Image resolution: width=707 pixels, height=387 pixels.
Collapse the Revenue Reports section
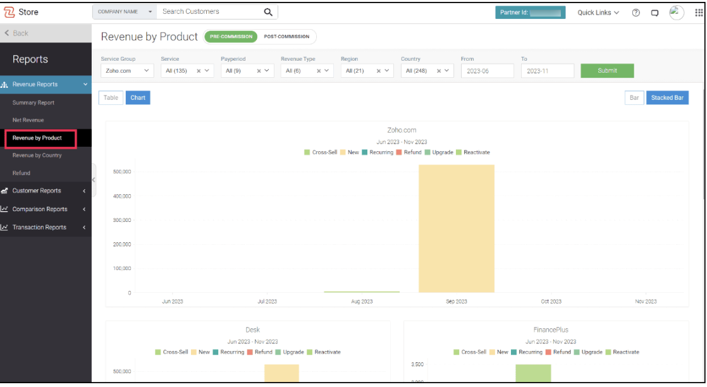(85, 84)
